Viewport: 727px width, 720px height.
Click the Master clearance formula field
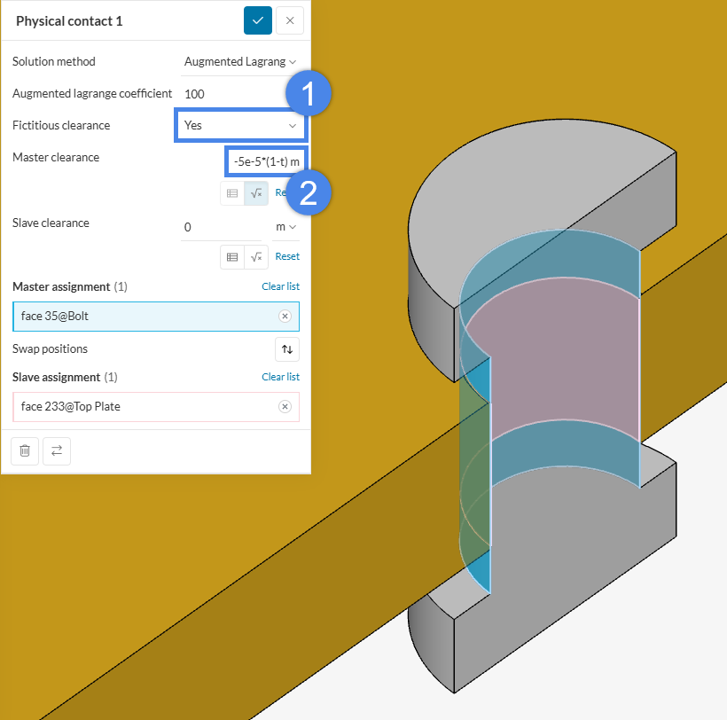coord(265,162)
